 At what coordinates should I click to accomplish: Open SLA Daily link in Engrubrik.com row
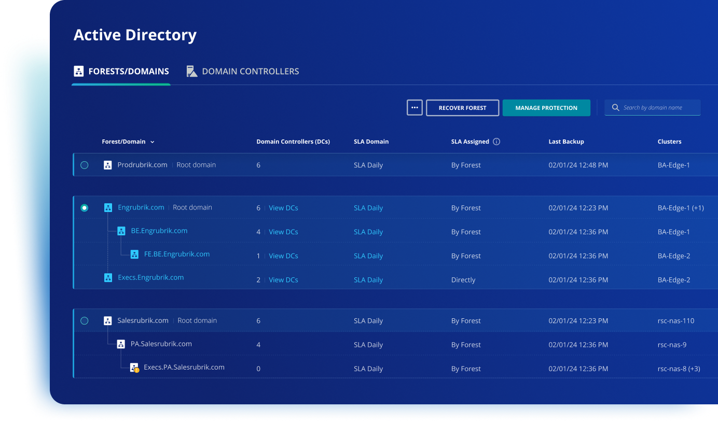(368, 208)
